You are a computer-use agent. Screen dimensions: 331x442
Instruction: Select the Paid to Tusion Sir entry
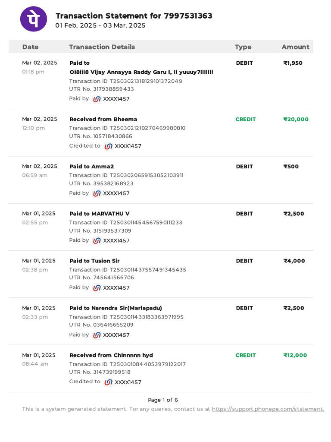click(x=94, y=261)
